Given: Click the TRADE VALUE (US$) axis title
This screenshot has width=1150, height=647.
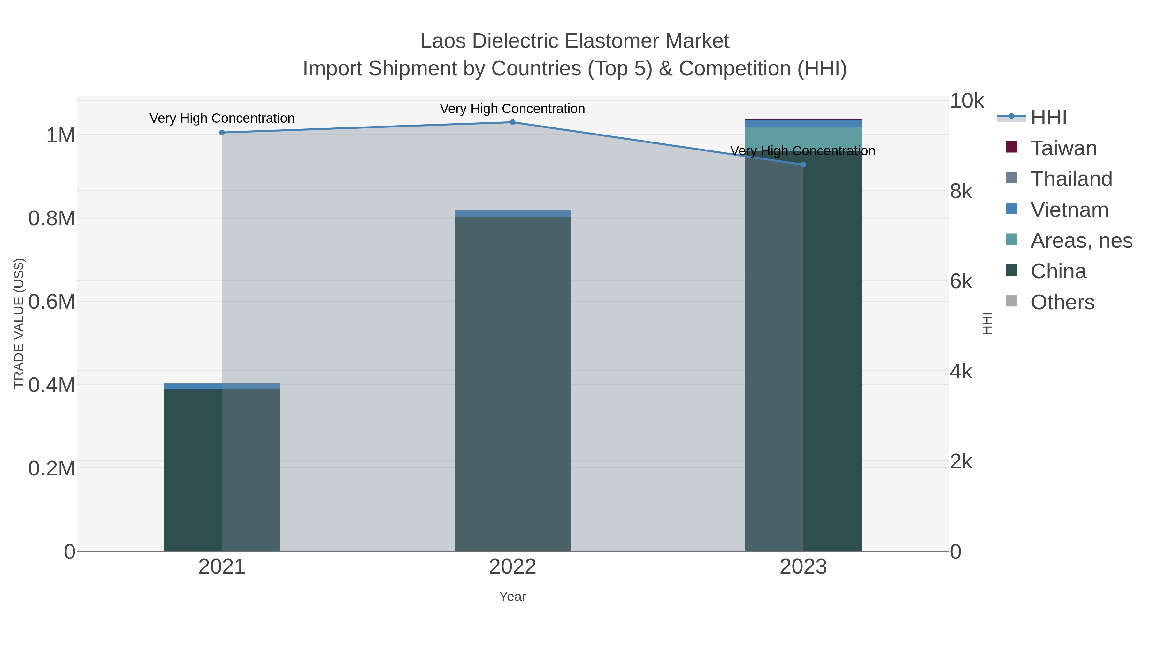Looking at the screenshot, I should click(x=19, y=323).
